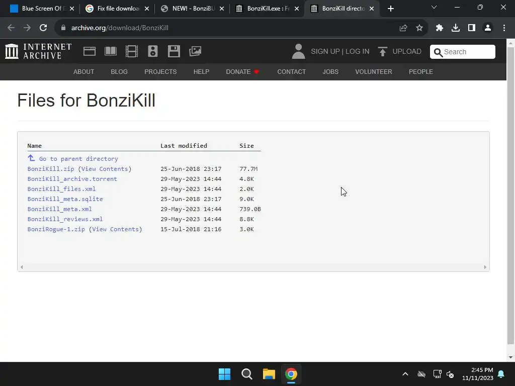
Task: Open the notifications bell in tray
Action: 501,374
